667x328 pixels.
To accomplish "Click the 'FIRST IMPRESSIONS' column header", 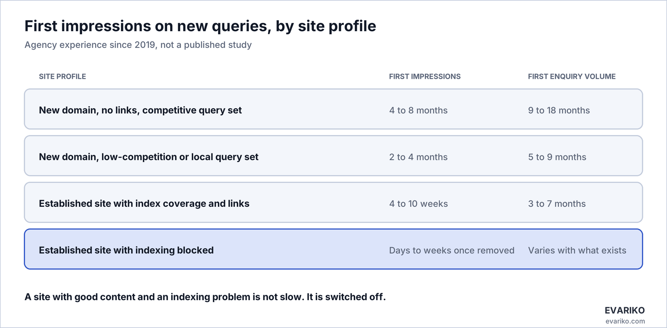I will [x=425, y=77].
